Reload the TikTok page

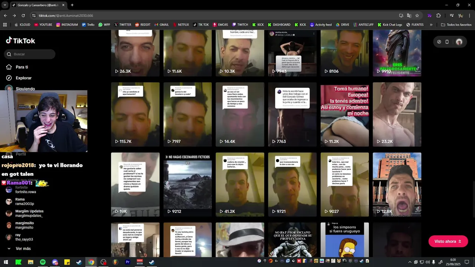pos(23,16)
